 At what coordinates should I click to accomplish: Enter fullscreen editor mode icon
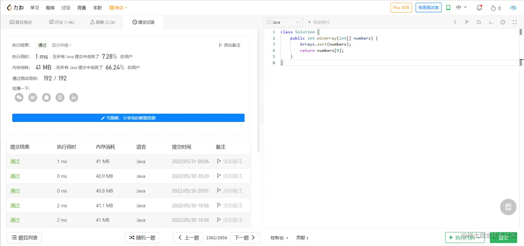[x=515, y=22]
